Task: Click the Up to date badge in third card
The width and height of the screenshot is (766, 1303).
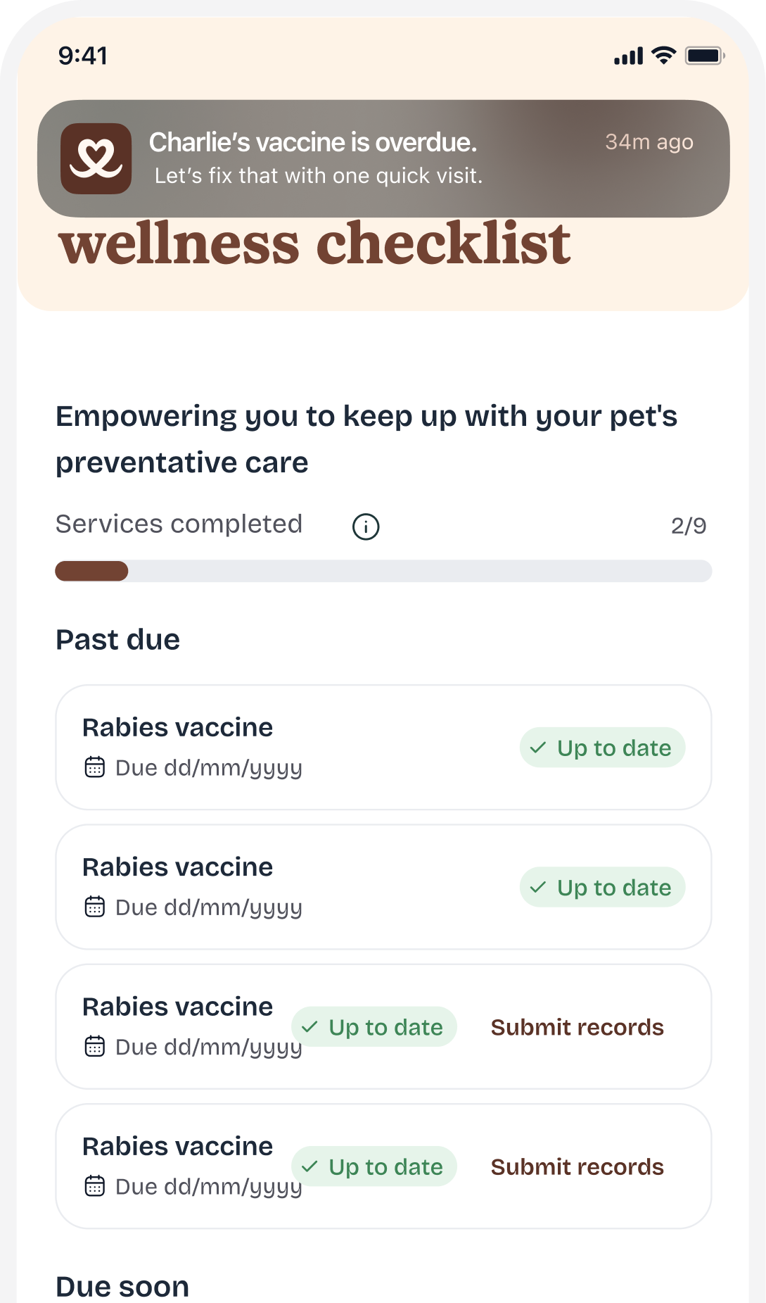Action: point(374,1027)
